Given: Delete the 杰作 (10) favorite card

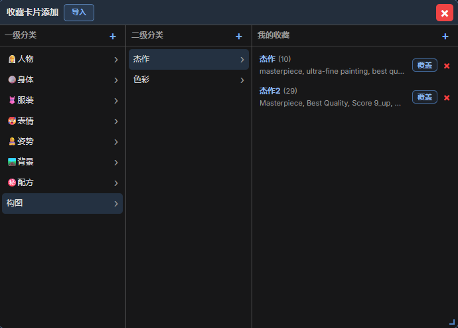Looking at the screenshot, I should point(447,66).
